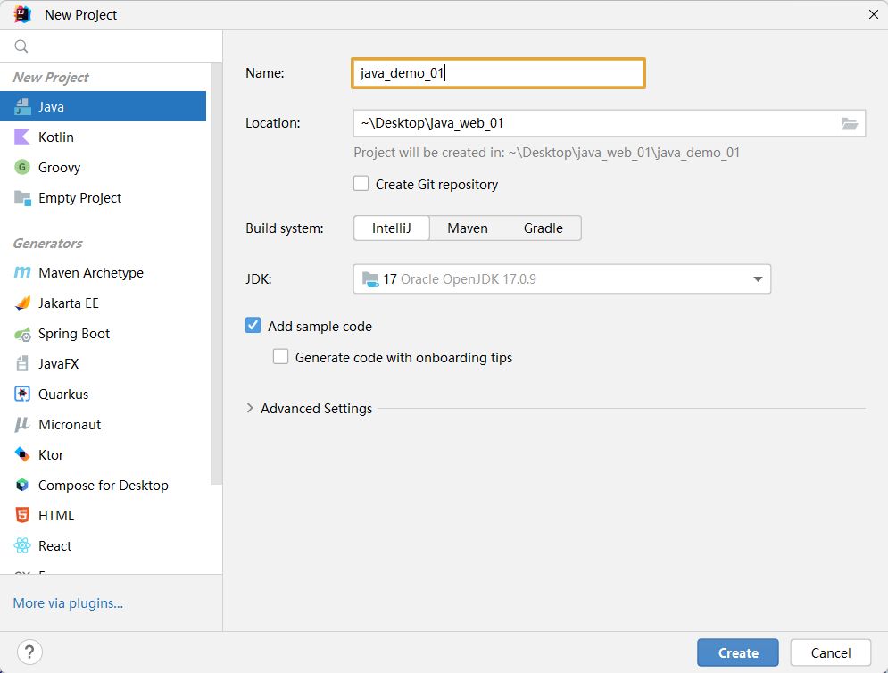This screenshot has width=888, height=673.
Task: Select the Maven Archetype generator icon
Action: [21, 272]
